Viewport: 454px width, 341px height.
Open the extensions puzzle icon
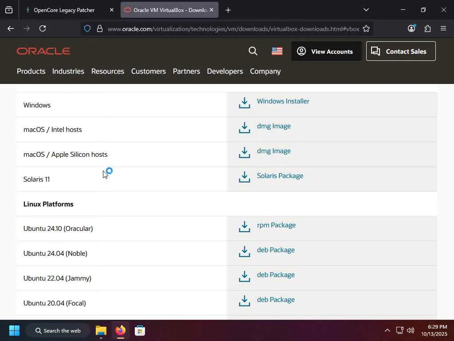click(x=428, y=28)
